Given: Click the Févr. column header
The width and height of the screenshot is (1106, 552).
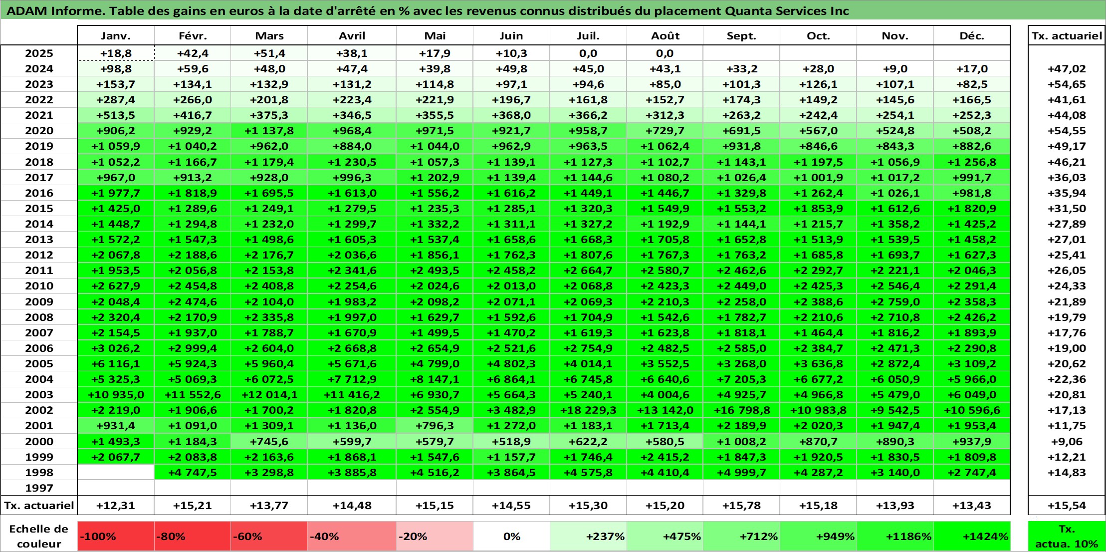Looking at the screenshot, I should (x=193, y=36).
